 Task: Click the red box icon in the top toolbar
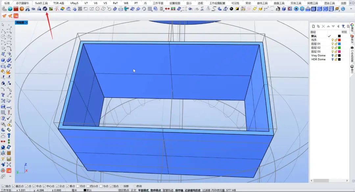pyautogui.click(x=16, y=9)
